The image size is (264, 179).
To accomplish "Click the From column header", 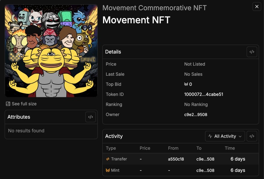I will click(173, 148).
